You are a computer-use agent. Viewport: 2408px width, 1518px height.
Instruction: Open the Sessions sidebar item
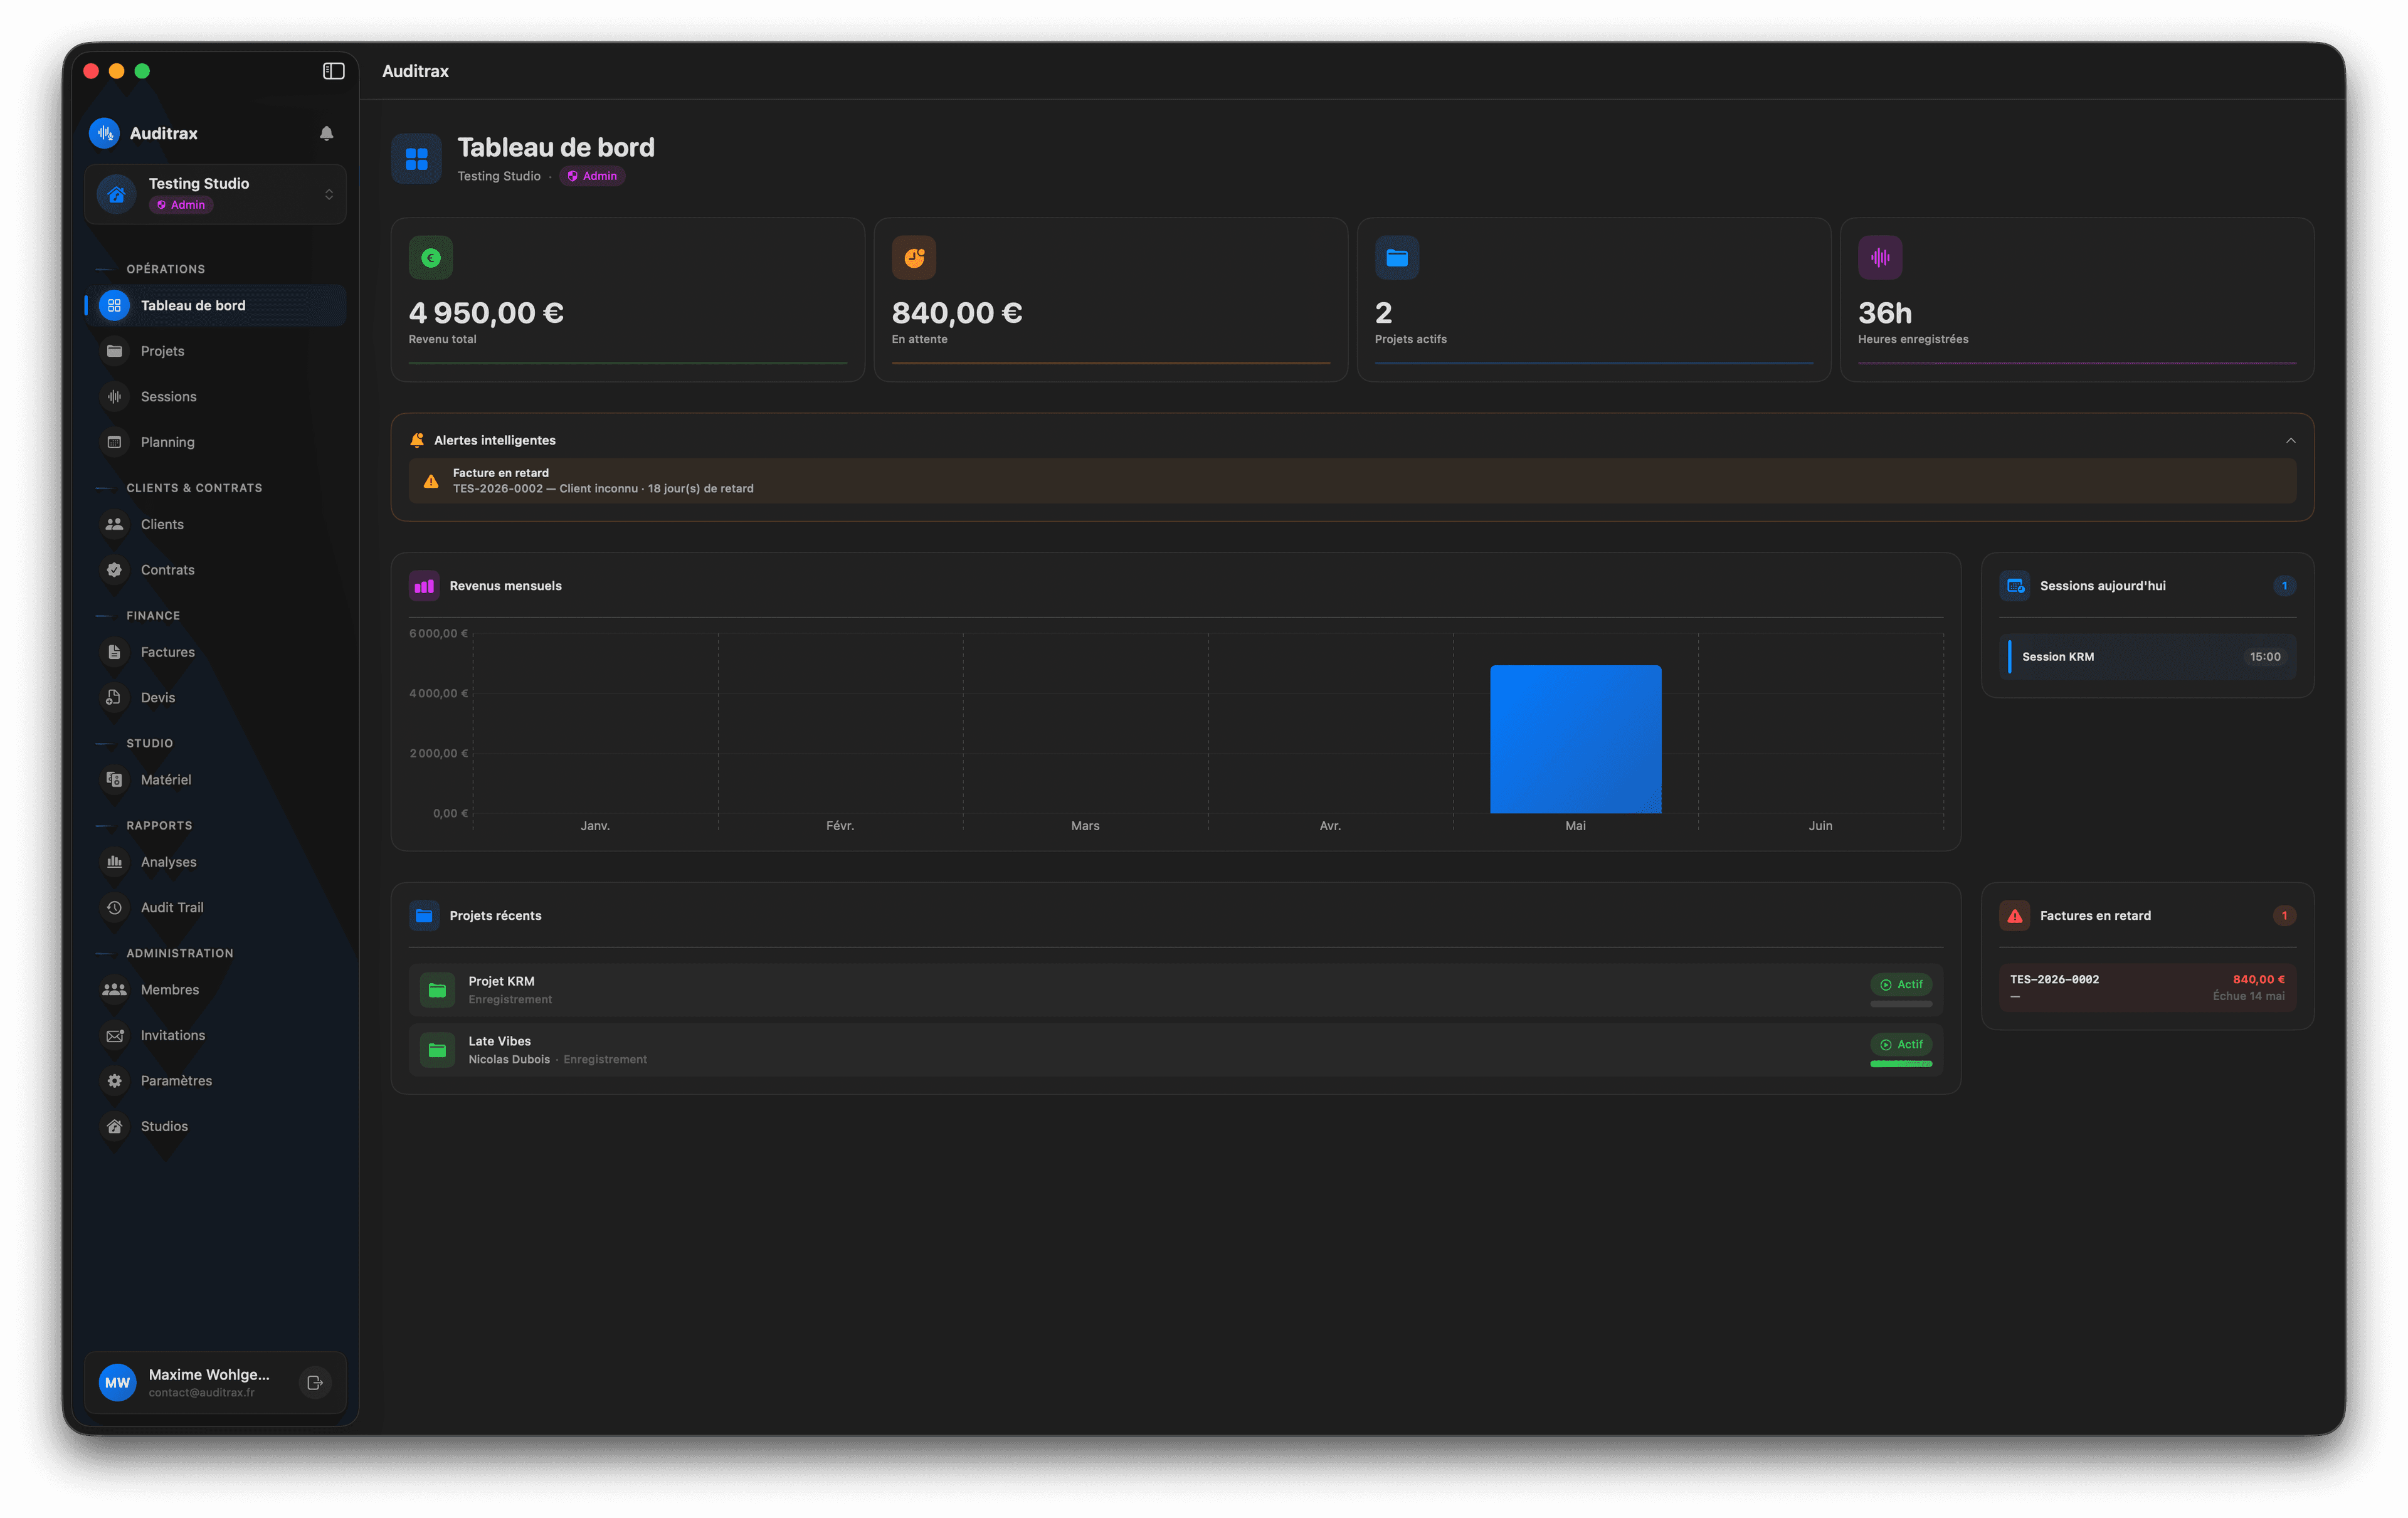(x=216, y=396)
